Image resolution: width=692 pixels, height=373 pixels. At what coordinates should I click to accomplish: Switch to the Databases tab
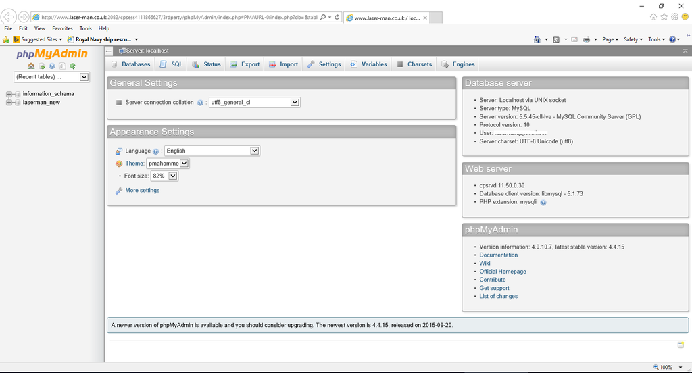pos(131,64)
